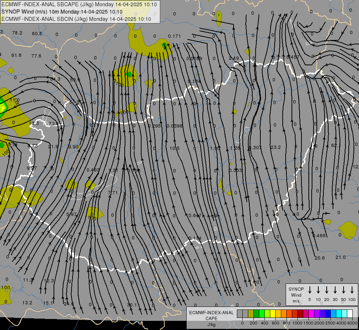Image resolution: width=359 pixels, height=330 pixels.
Task: Click the 78.2 value on the map
Action: coord(17,33)
